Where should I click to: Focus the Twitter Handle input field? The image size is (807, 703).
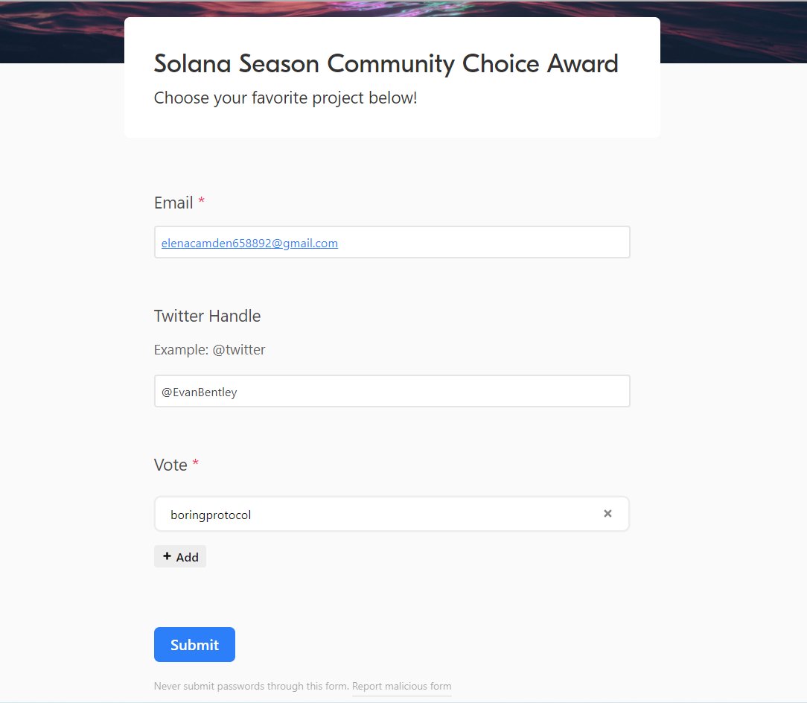(392, 391)
